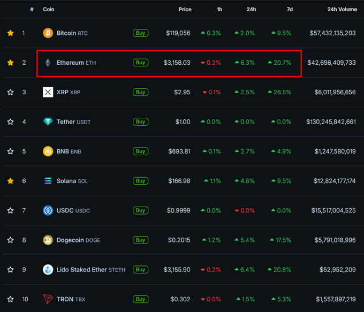The width and height of the screenshot is (364, 312).
Task: Sort by the 7d column header
Action: click(290, 9)
